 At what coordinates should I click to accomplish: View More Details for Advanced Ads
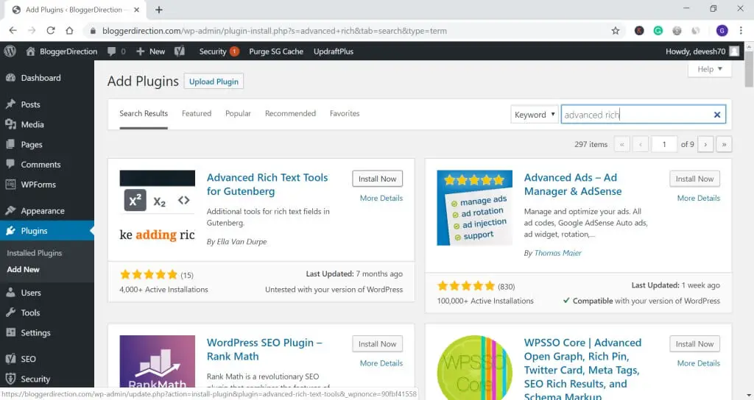[698, 198]
